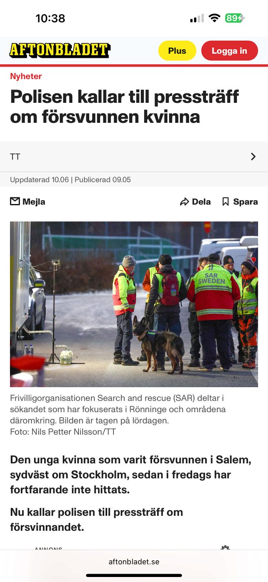Click the red Logga in button
Viewport: 268px width, 582px height.
(x=229, y=51)
